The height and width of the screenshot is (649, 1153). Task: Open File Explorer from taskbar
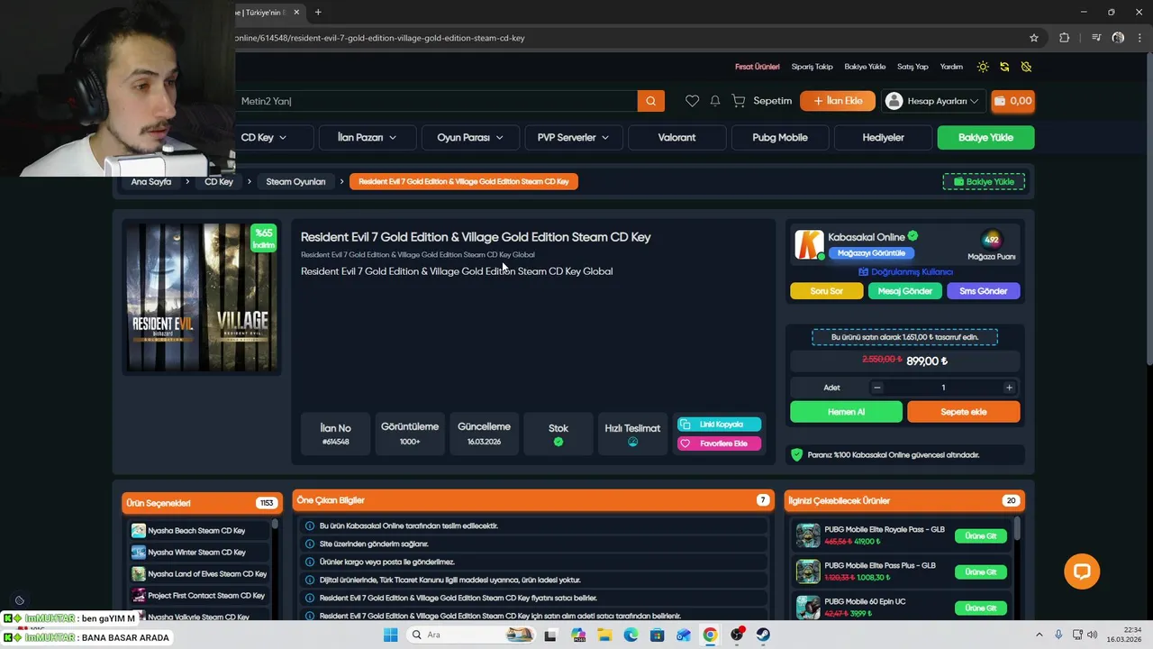[604, 635]
